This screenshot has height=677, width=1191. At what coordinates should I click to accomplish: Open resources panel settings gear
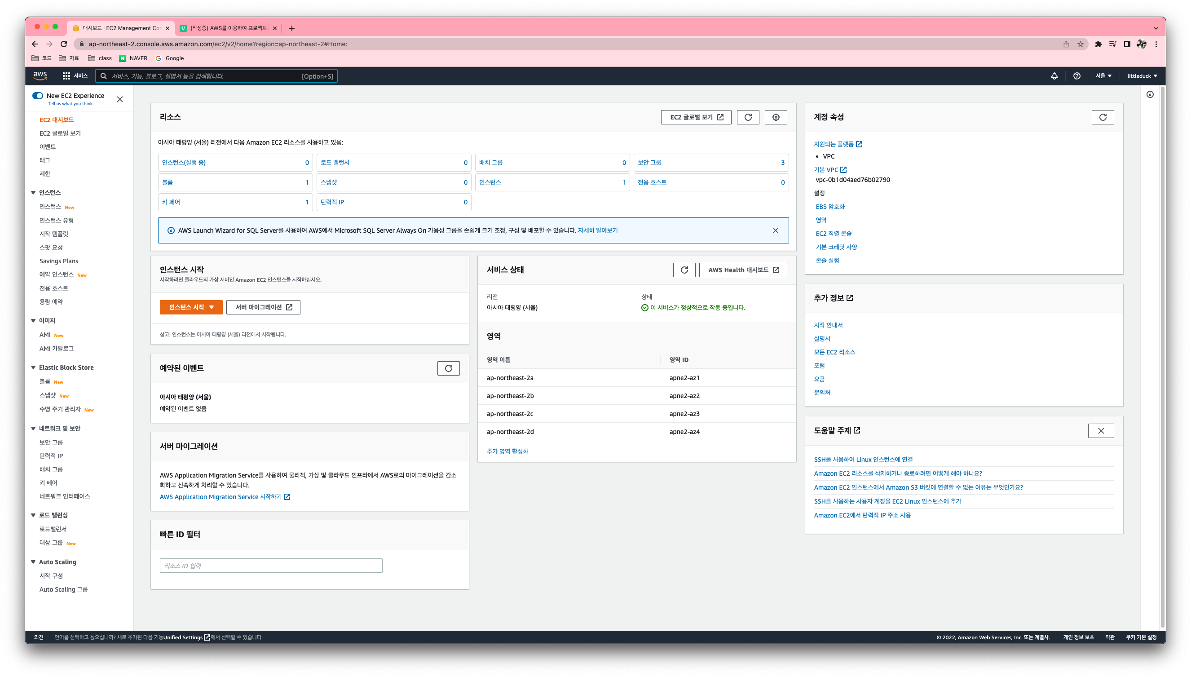pos(776,117)
